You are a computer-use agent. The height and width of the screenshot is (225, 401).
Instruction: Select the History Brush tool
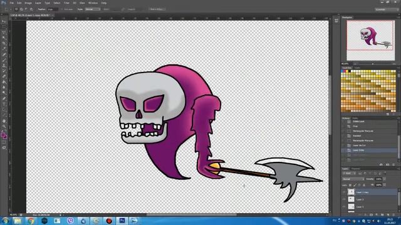pos(4,71)
